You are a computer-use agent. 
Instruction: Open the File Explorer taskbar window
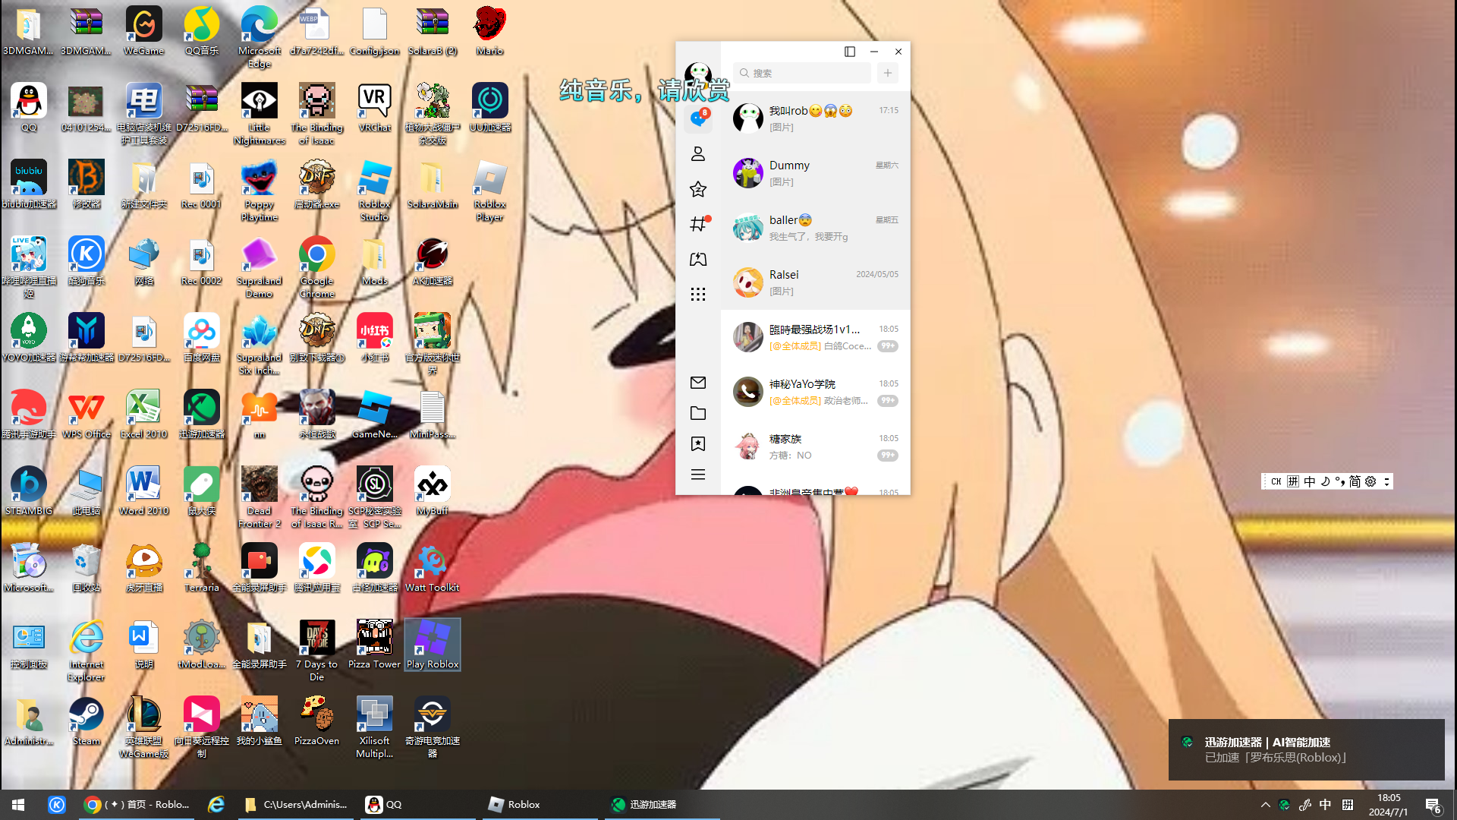(x=297, y=805)
